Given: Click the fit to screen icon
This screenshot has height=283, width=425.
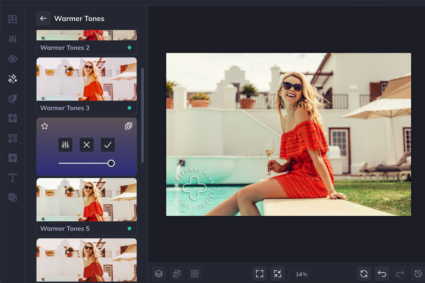Looking at the screenshot, I should tap(259, 274).
